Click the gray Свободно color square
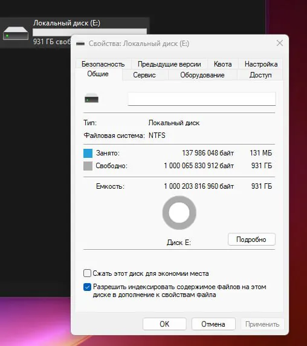Screen dimensions: 307x346 pyautogui.click(x=88, y=166)
